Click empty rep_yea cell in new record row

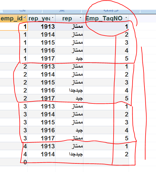pyautogui.click(x=42, y=162)
